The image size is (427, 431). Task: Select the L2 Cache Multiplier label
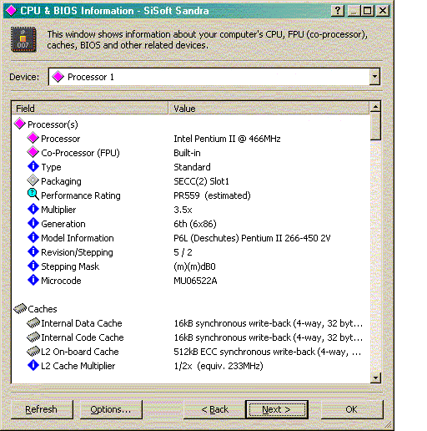[78, 366]
